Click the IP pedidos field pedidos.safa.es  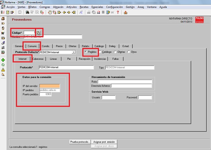50,90
